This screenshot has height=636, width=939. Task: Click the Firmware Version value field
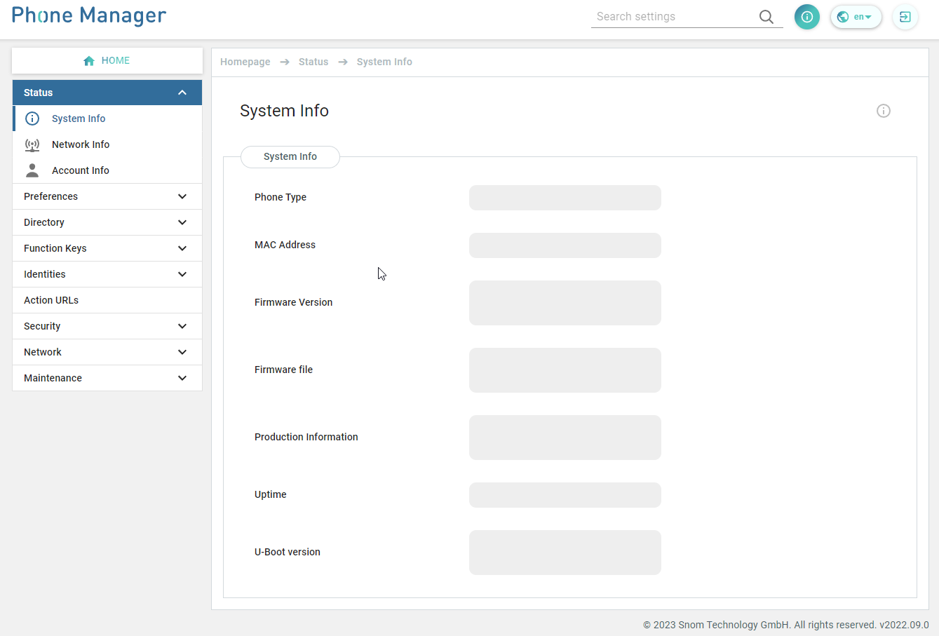point(565,303)
